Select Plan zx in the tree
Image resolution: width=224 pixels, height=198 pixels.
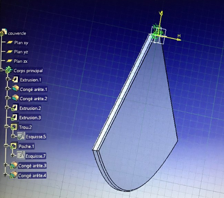click(x=20, y=61)
